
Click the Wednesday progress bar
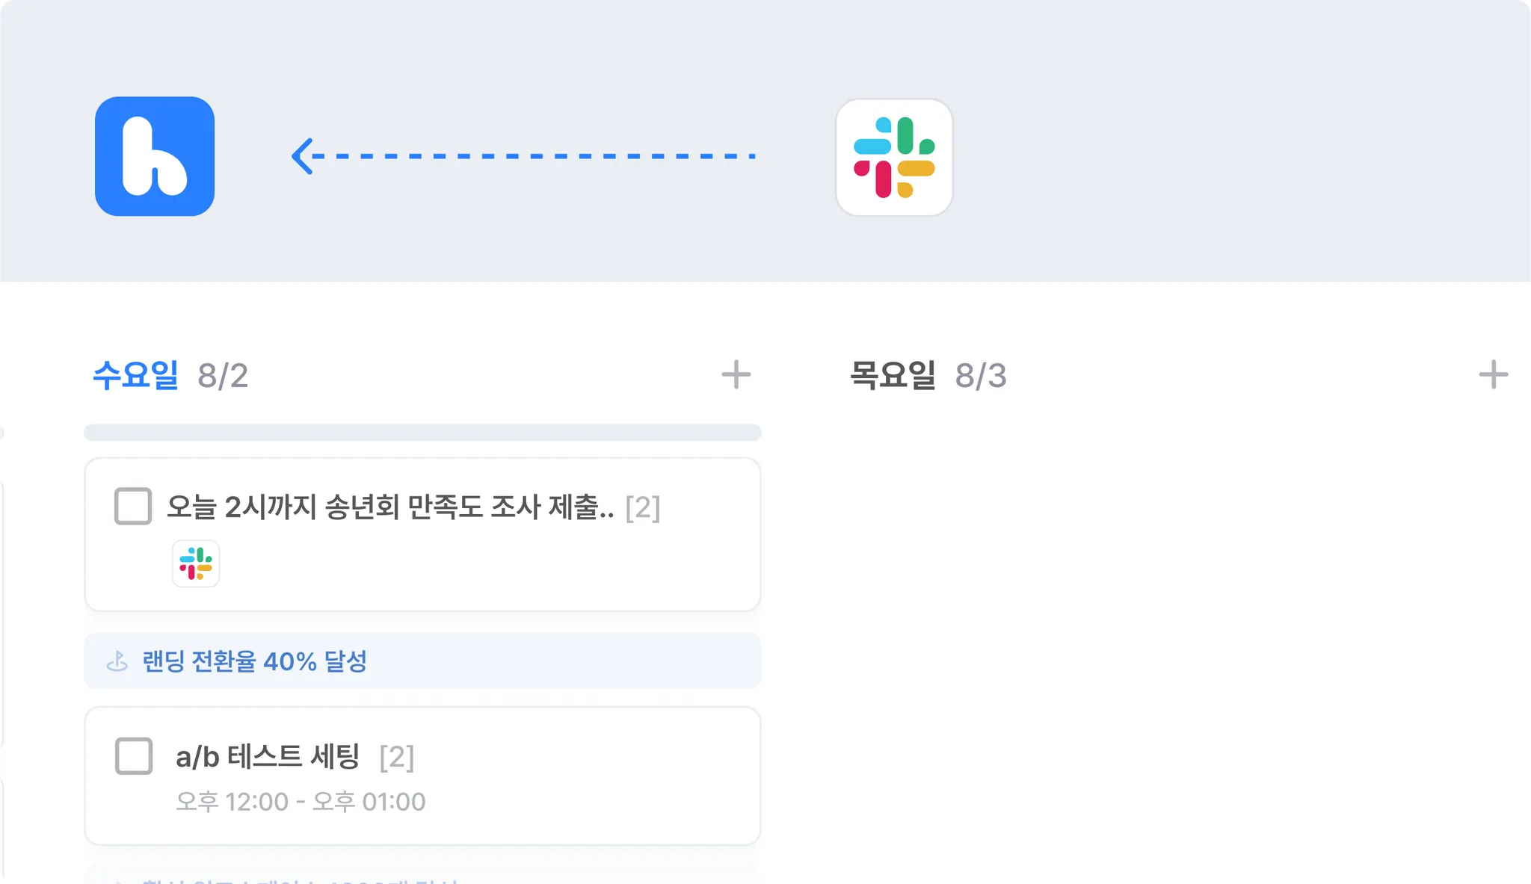pos(422,433)
